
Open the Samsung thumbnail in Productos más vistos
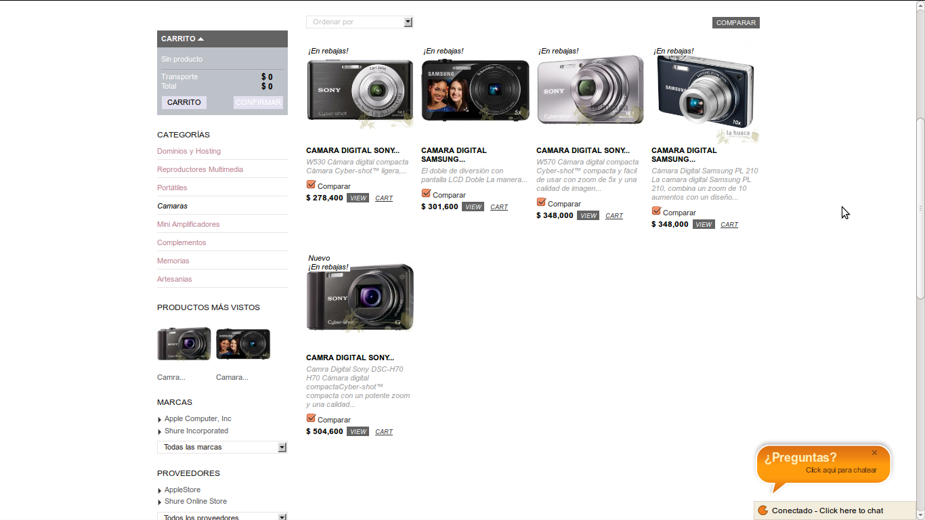pos(243,344)
